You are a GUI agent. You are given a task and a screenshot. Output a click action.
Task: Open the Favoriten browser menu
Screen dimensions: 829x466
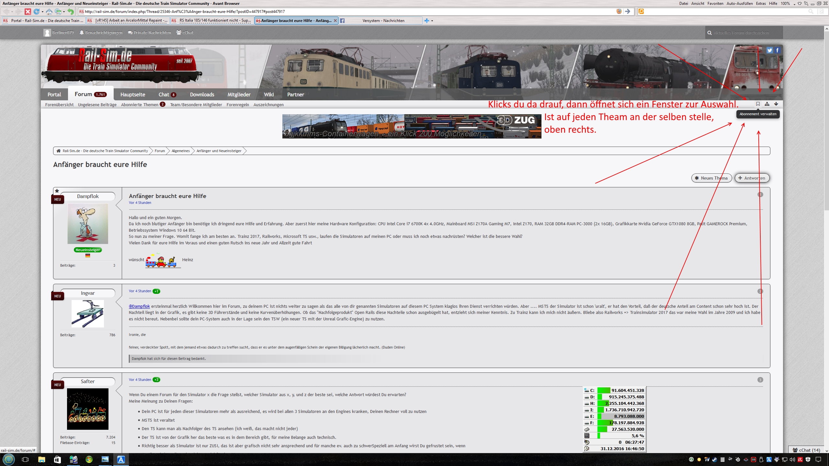[x=715, y=4]
